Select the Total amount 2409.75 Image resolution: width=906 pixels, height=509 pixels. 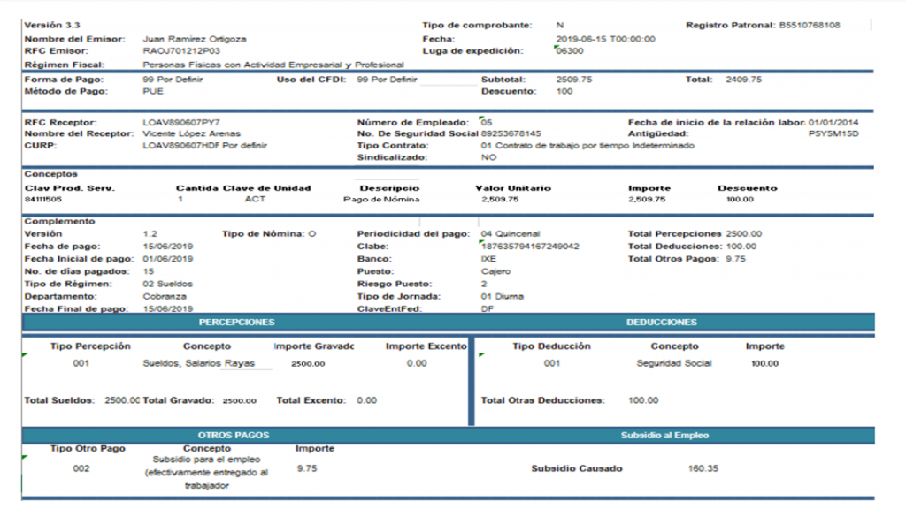click(743, 80)
